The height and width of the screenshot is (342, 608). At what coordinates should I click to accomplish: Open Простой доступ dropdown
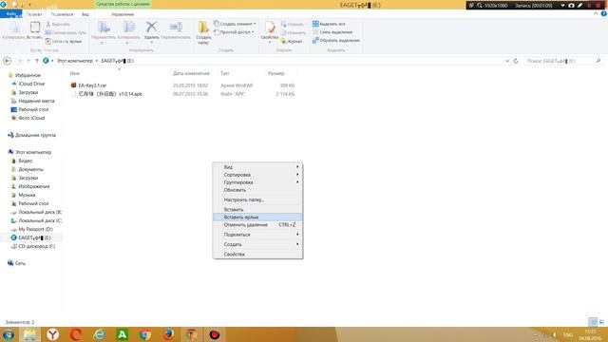pos(234,32)
